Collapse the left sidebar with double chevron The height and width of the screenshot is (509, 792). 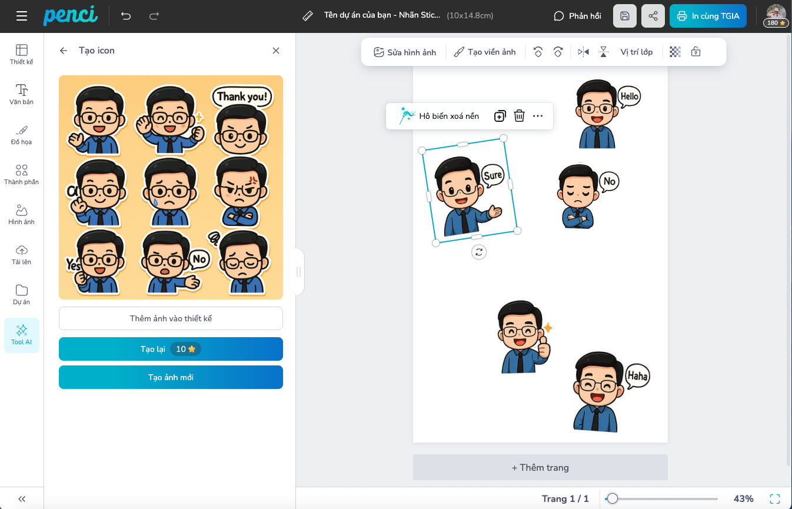[x=22, y=498]
